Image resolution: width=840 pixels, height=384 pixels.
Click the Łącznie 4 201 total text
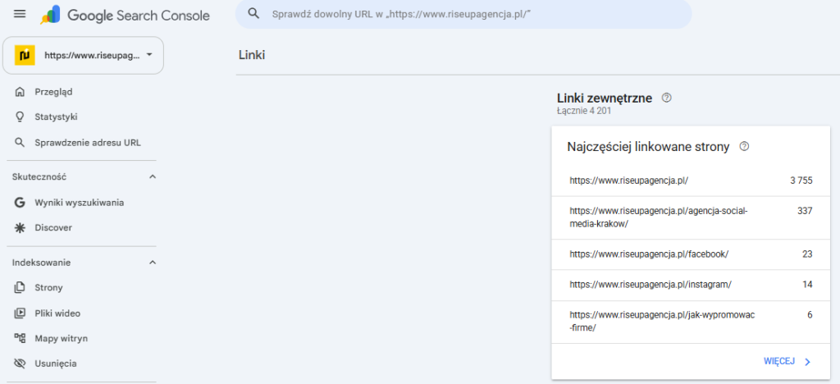pos(584,112)
